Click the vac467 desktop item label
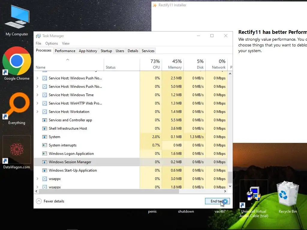 (x=220, y=211)
